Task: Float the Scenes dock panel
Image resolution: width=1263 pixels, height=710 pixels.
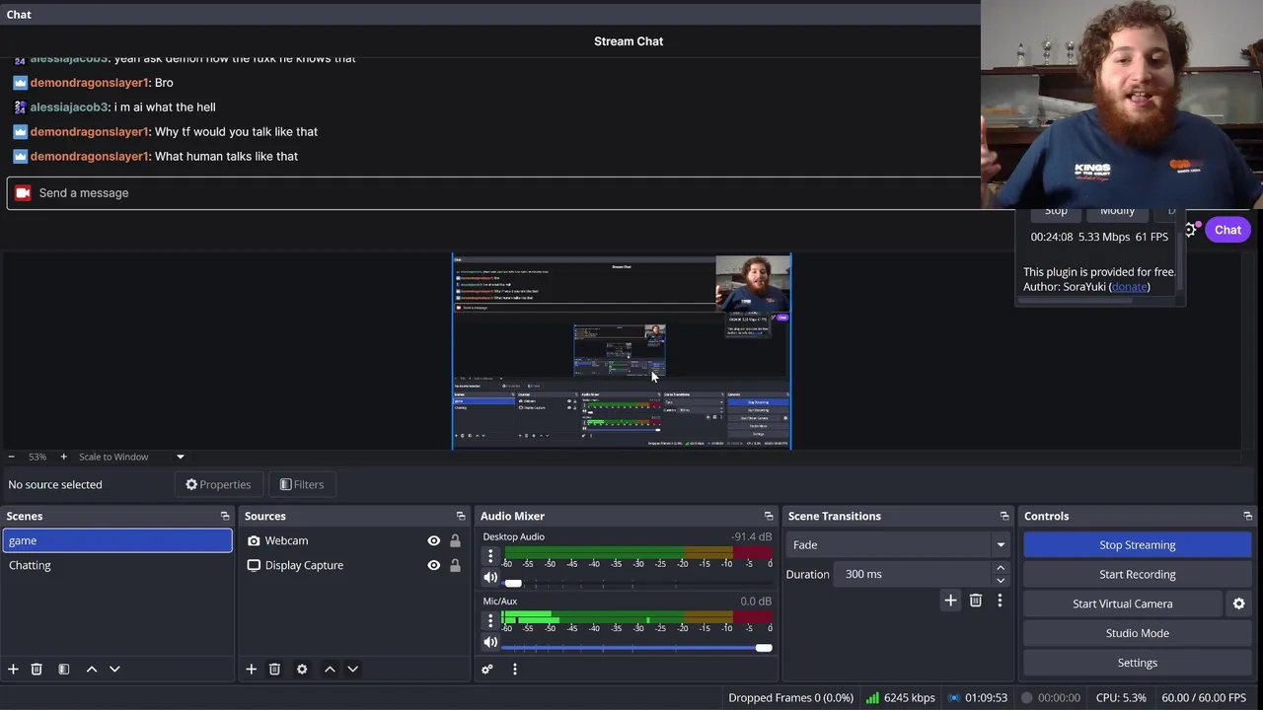Action: click(x=225, y=516)
